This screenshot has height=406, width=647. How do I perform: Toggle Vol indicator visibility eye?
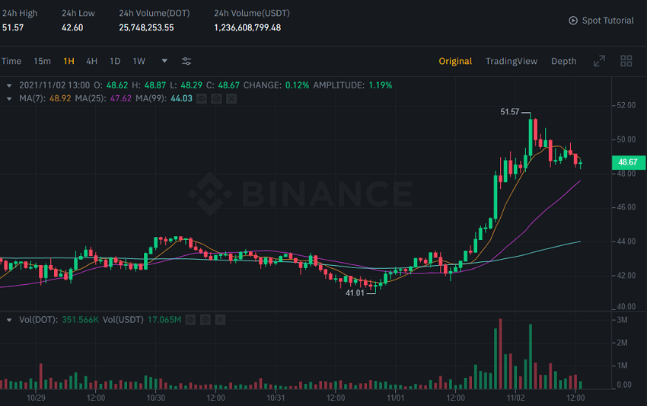click(190, 320)
